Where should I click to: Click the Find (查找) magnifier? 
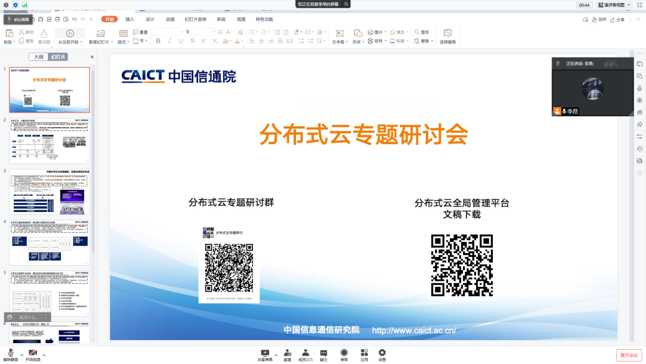click(422, 32)
